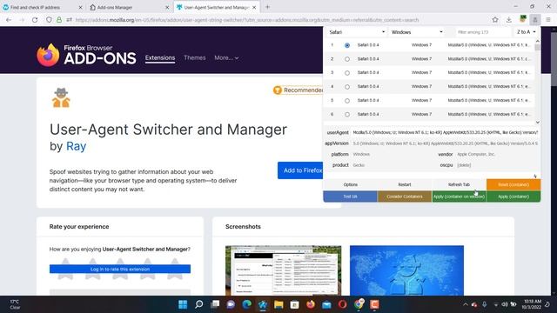Click the Options button in popup
The width and height of the screenshot is (557, 313).
(x=350, y=184)
